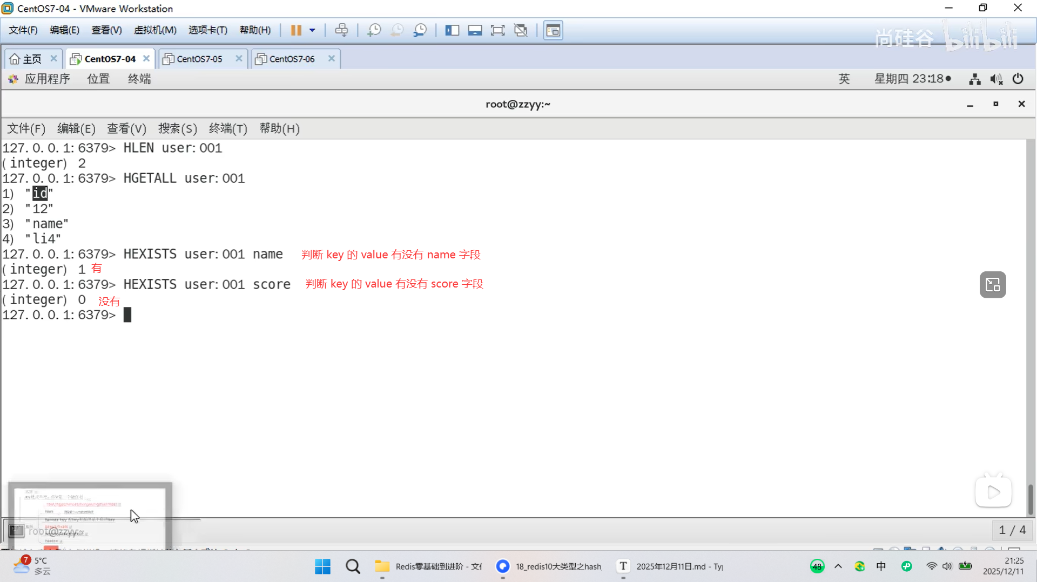
Task: Expand the system tray hidden icons chevron
Action: click(838, 566)
